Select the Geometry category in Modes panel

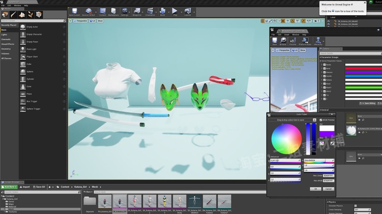6,49
